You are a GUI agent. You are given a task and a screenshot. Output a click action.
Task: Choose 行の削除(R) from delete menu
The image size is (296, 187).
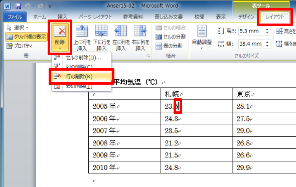tap(81, 76)
